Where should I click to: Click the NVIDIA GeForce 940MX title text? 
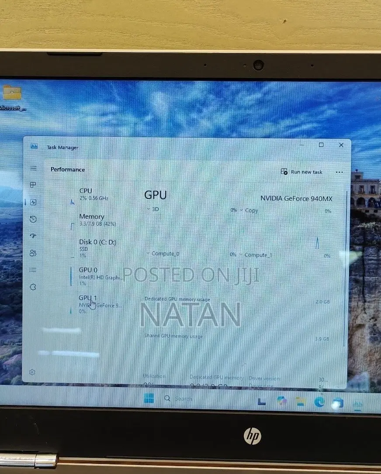pyautogui.click(x=296, y=199)
